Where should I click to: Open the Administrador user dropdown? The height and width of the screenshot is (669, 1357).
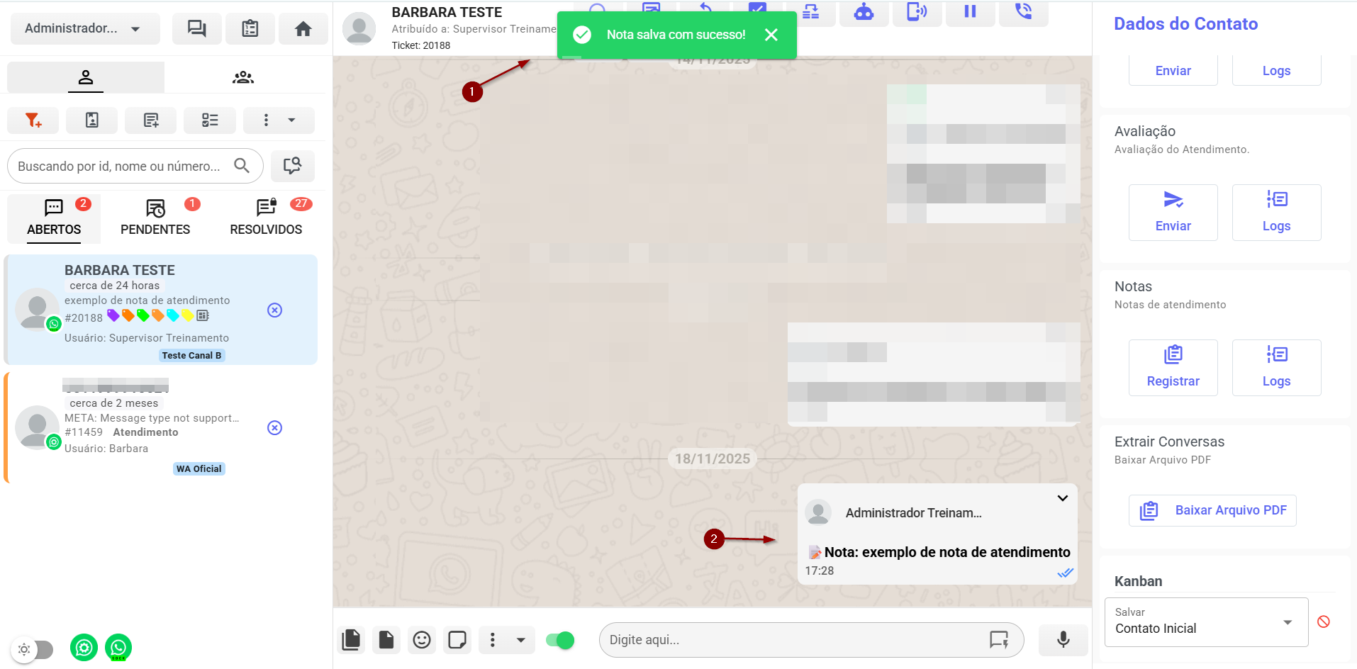point(84,29)
